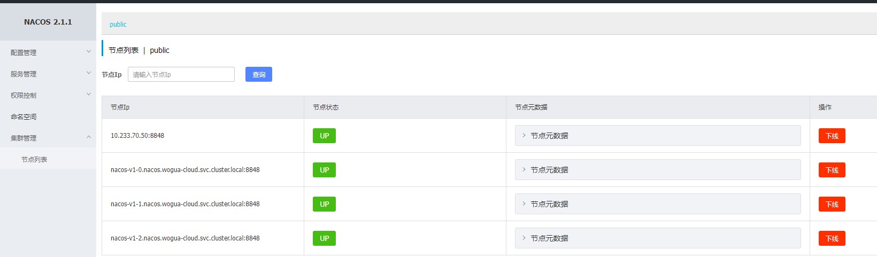Viewport: 877px width, 257px height.
Task: Click 下线 for nacos-v1-2 node
Action: click(832, 238)
